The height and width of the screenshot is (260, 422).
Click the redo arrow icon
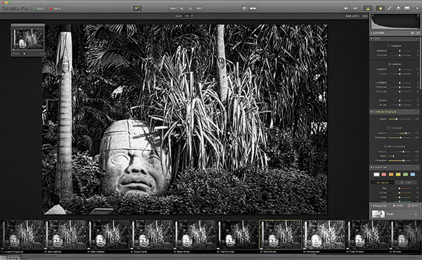click(355, 8)
